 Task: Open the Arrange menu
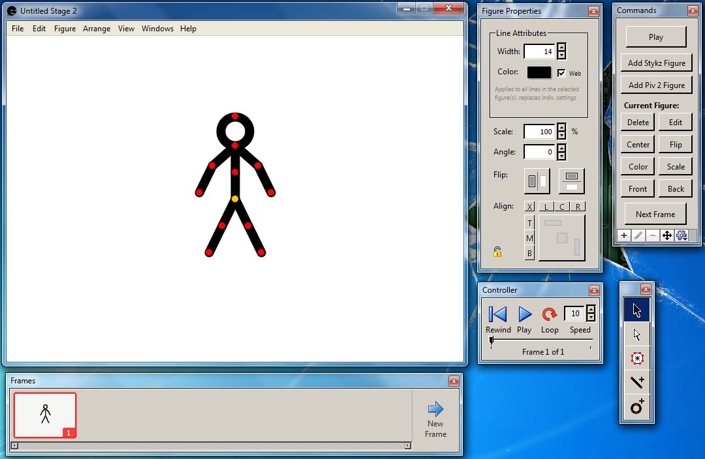pos(97,29)
